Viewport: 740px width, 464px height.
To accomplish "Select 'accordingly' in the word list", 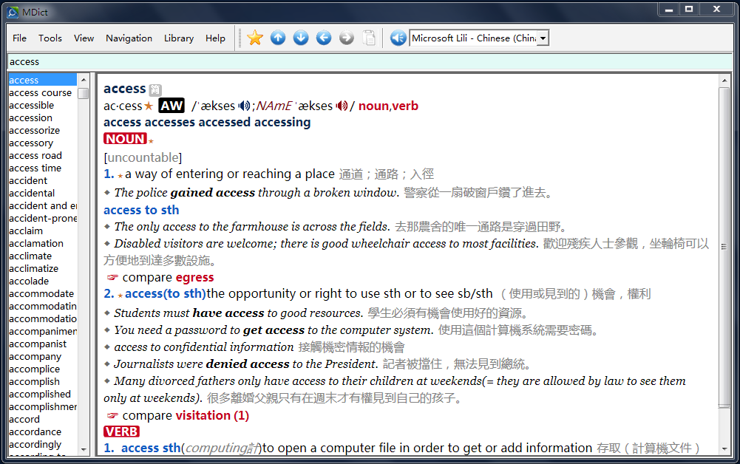I will pyautogui.click(x=35, y=445).
